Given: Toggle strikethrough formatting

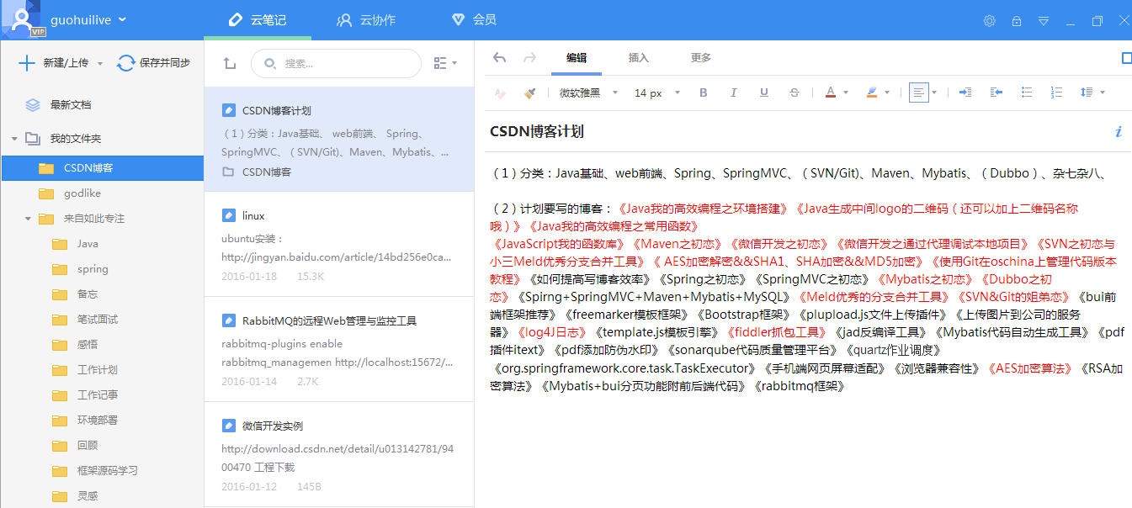Looking at the screenshot, I should point(794,93).
